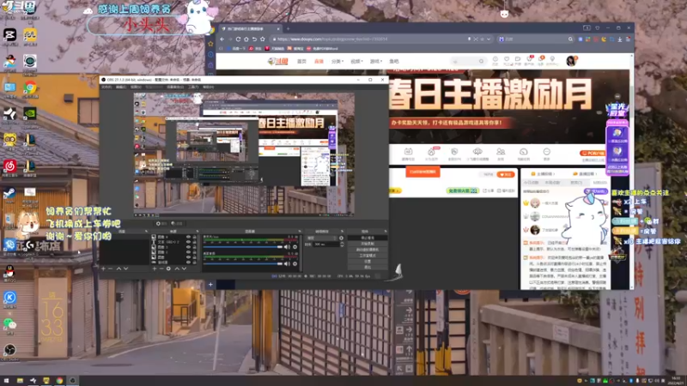Open browser downloads icon

click(x=619, y=39)
